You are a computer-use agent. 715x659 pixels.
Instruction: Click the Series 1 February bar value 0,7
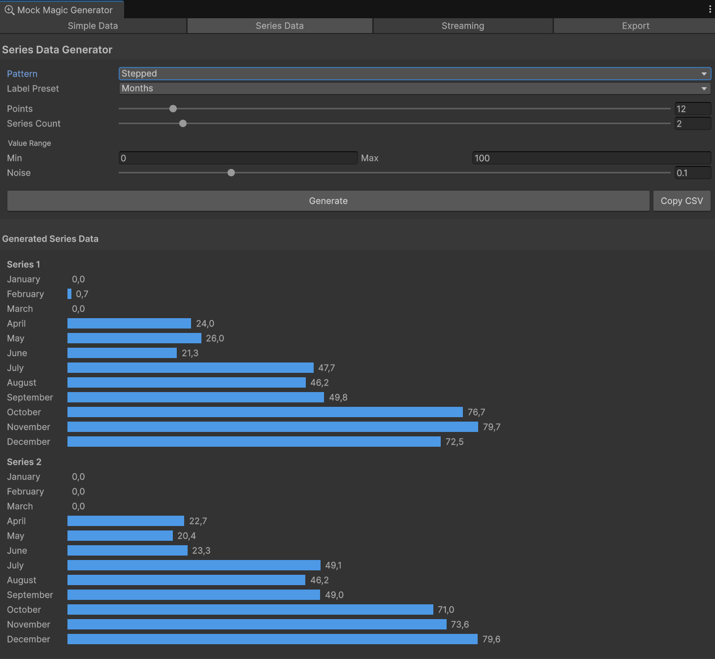pyautogui.click(x=82, y=294)
